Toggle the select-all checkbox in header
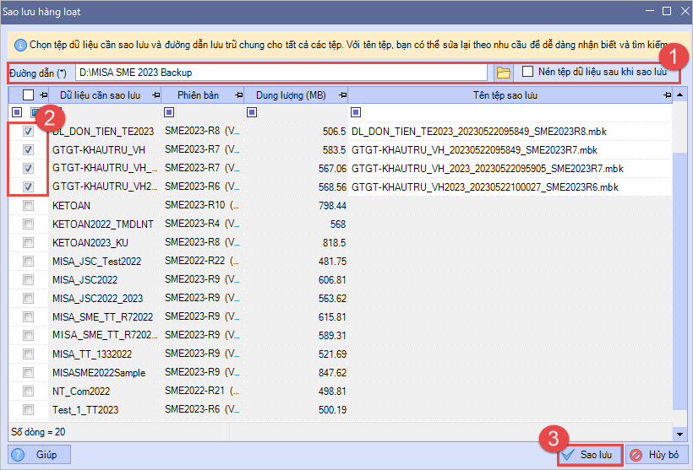Viewport: 693px width, 470px height. coord(28,95)
